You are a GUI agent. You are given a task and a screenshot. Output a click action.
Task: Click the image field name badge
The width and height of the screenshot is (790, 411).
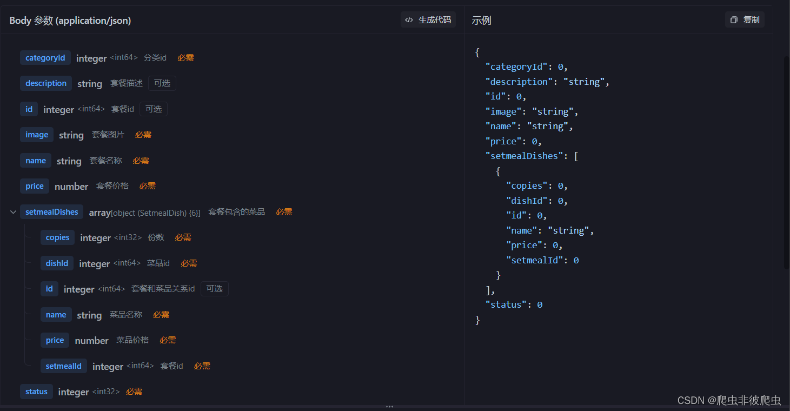37,134
